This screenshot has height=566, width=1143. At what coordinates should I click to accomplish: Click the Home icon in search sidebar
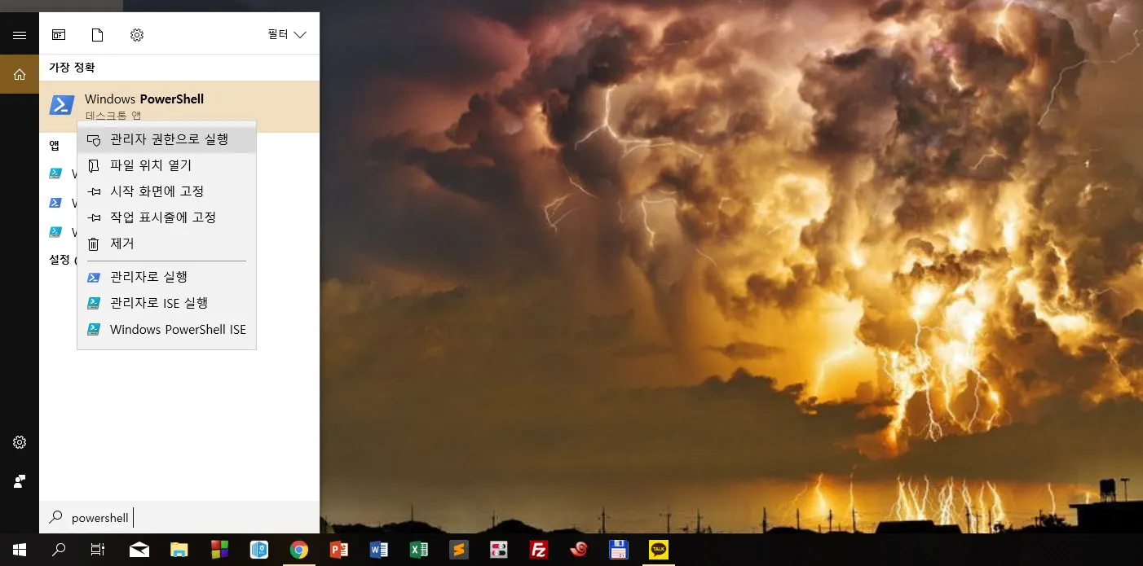point(20,74)
